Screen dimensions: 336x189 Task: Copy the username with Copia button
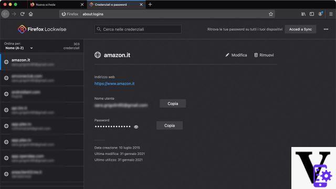tap(173, 103)
